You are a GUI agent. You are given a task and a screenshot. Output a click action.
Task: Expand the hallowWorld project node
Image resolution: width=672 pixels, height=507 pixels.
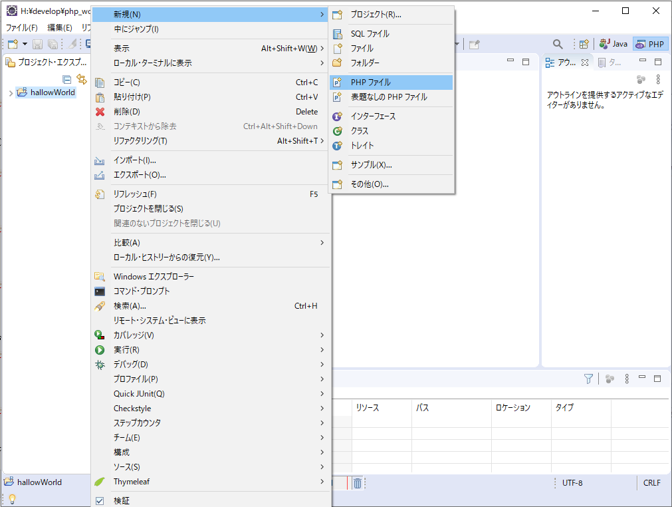tap(11, 92)
